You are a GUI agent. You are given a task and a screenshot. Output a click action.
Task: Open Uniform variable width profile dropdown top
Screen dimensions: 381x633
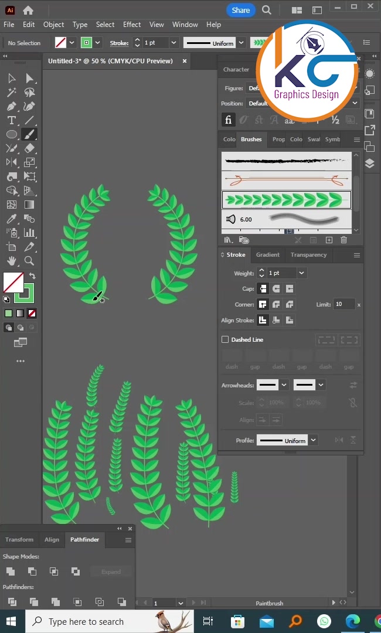pos(241,43)
